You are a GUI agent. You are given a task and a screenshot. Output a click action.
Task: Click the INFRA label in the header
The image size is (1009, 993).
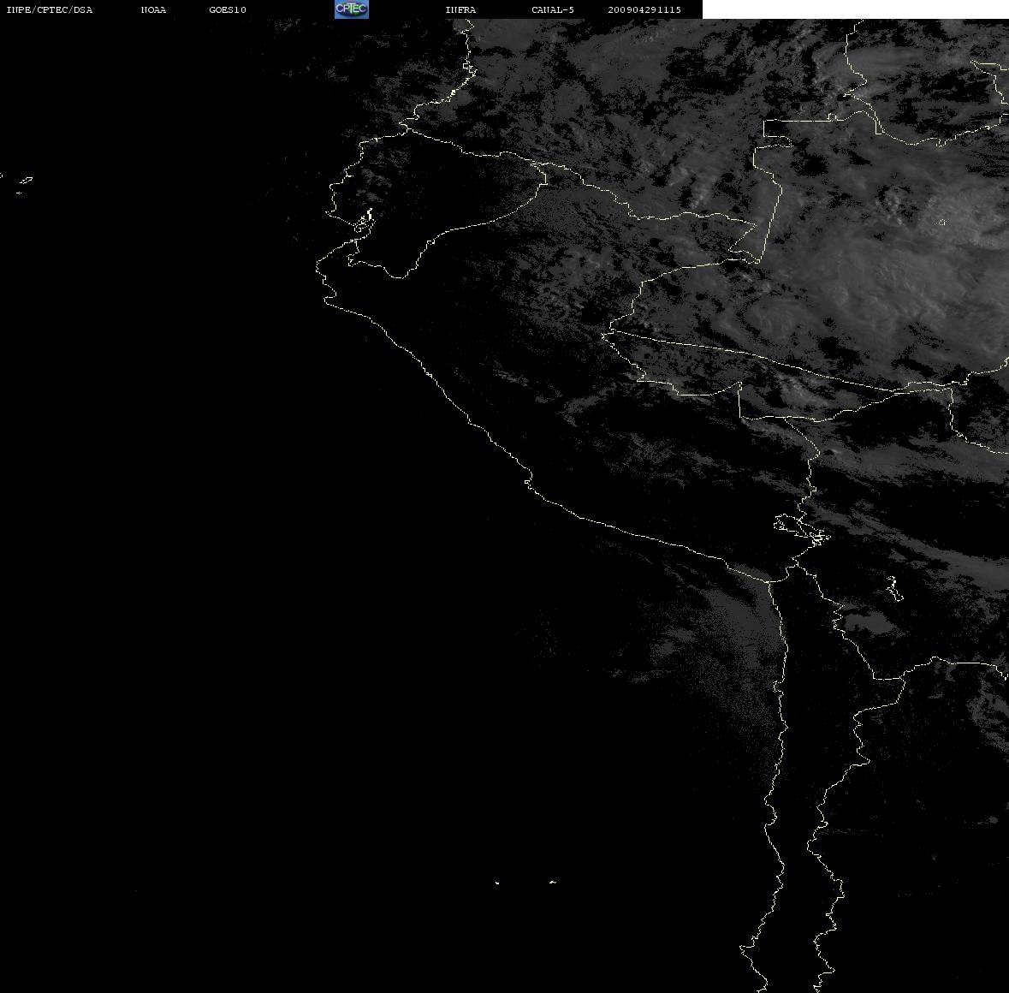(460, 9)
